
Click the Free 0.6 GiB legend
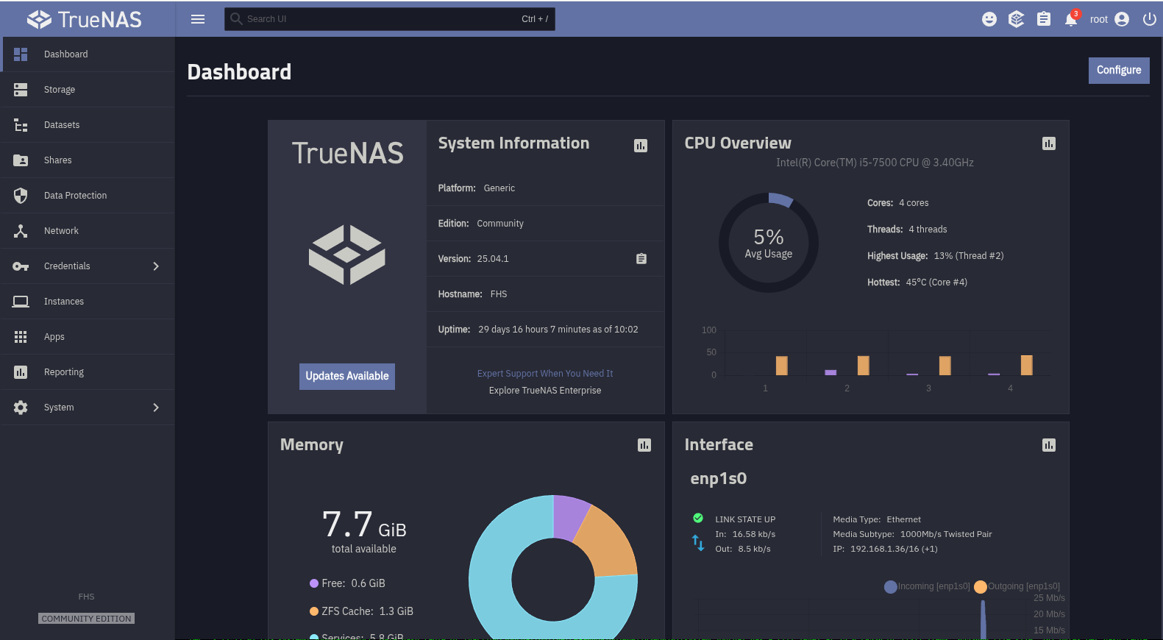[347, 583]
